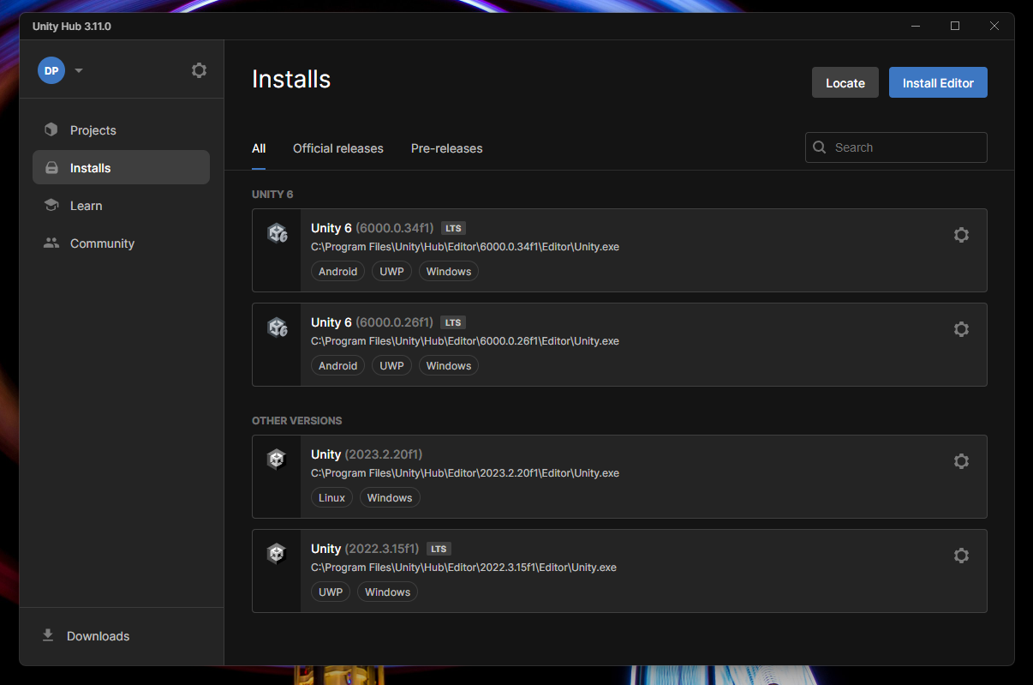The width and height of the screenshot is (1033, 685).
Task: Open the Community section
Action: tap(121, 243)
